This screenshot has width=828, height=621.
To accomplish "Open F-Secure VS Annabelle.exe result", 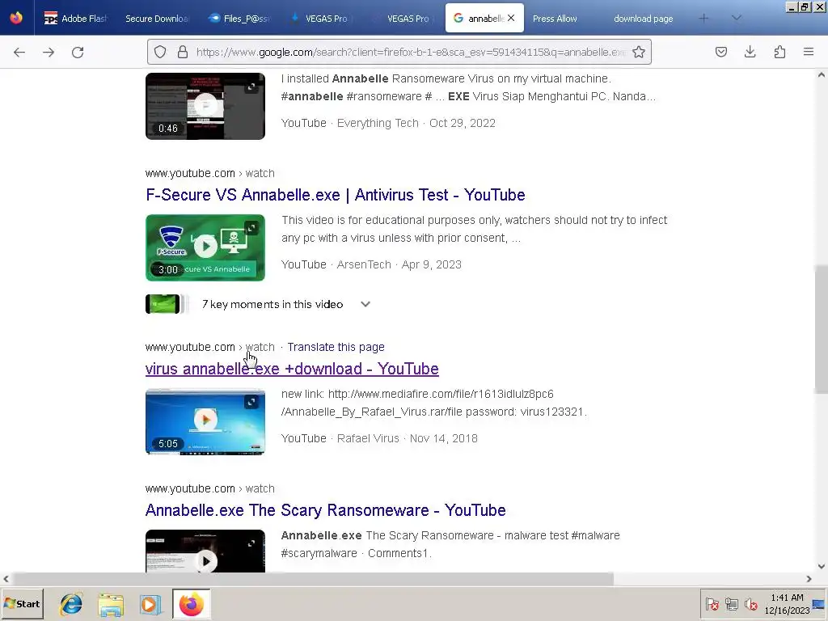I will [336, 195].
